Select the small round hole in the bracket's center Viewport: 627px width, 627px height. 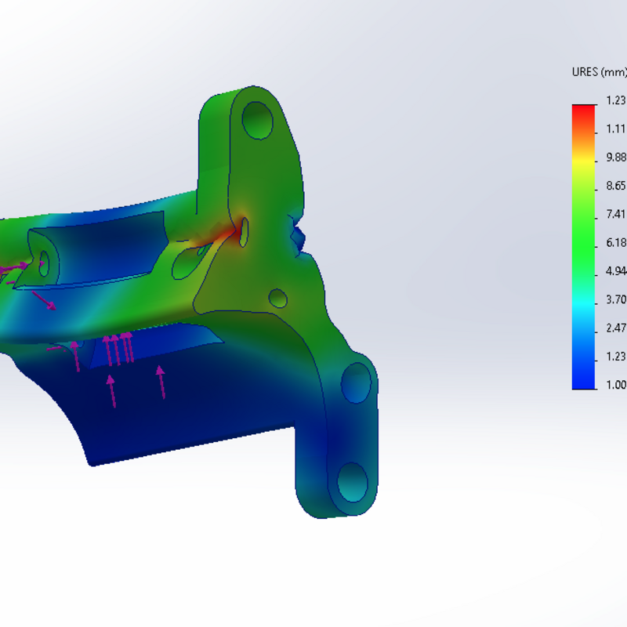[x=277, y=298]
